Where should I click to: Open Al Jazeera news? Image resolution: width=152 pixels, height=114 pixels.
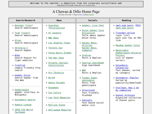point(55,33)
